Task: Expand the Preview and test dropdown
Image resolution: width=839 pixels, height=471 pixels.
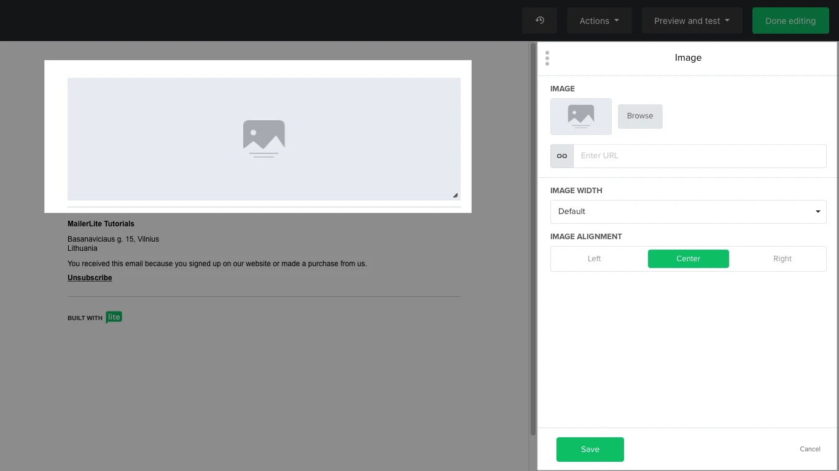Action: (x=692, y=21)
